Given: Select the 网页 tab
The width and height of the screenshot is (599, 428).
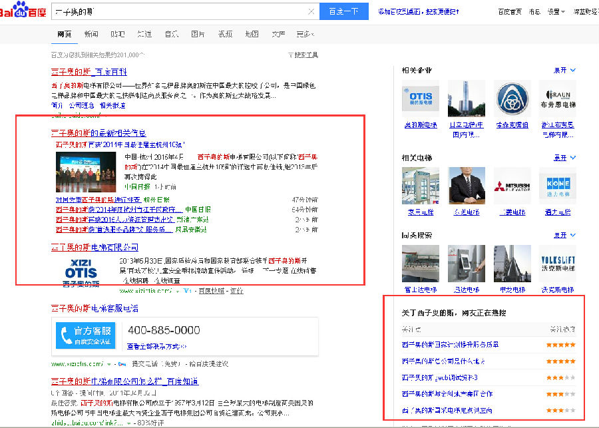Looking at the screenshot, I should point(64,34).
